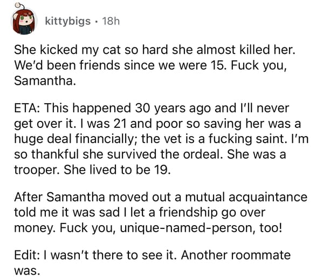
Task: Click the dot separator after kittybigs
Action: point(97,22)
